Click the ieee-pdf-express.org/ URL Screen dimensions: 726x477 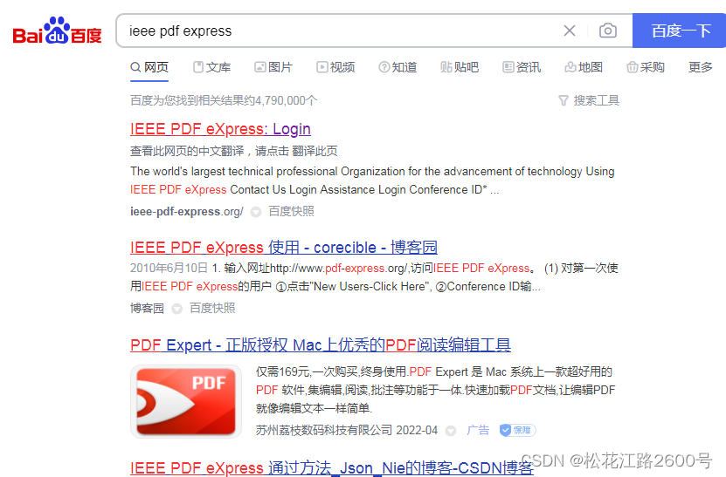click(x=187, y=212)
